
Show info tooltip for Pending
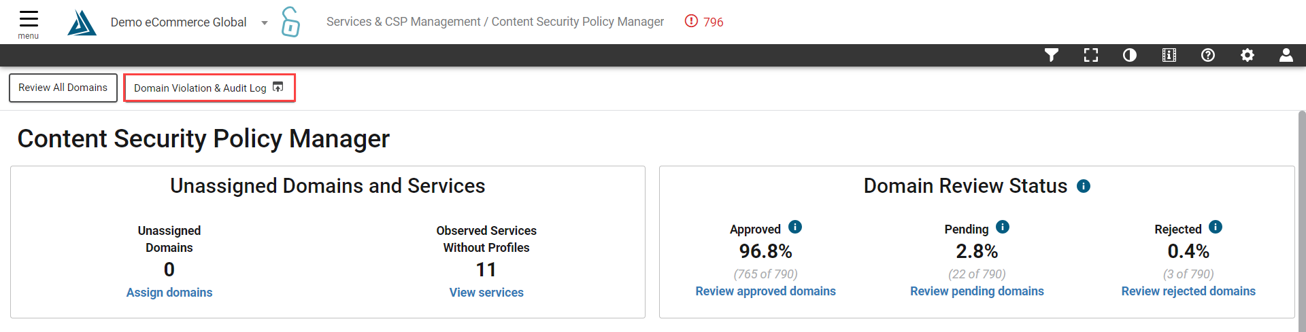tap(1003, 227)
